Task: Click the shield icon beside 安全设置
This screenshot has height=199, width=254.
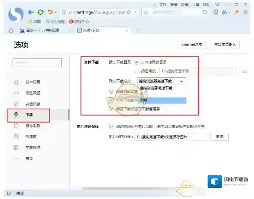Action: (16, 104)
